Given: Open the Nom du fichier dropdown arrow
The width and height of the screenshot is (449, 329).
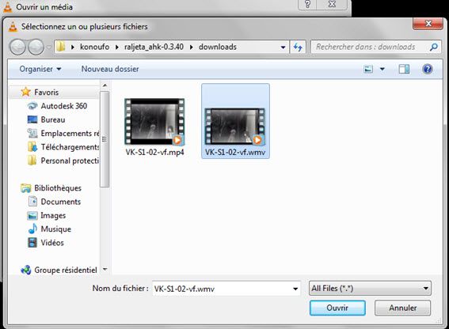Looking at the screenshot, I should tap(295, 289).
